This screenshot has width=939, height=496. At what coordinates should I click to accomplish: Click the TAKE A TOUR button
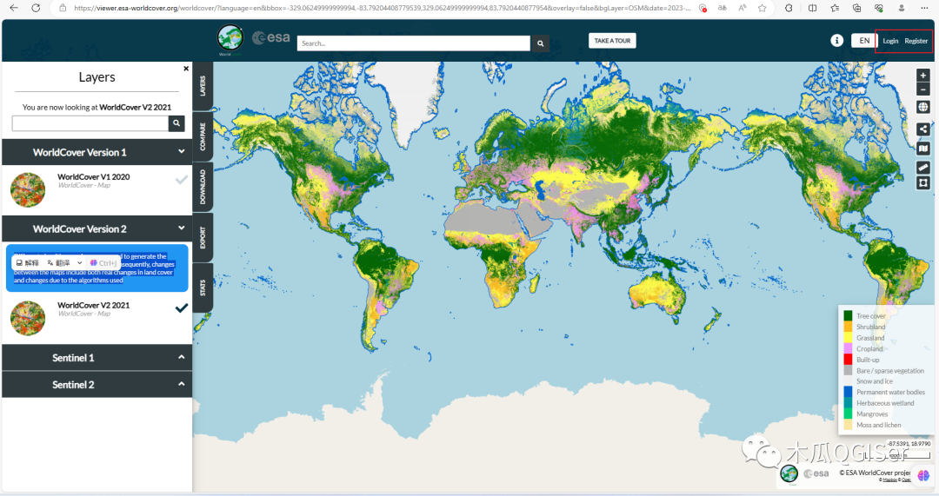point(612,41)
